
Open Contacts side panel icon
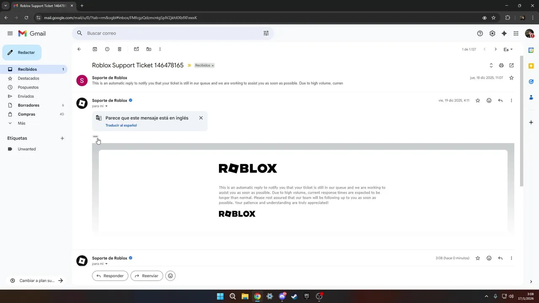531,97
